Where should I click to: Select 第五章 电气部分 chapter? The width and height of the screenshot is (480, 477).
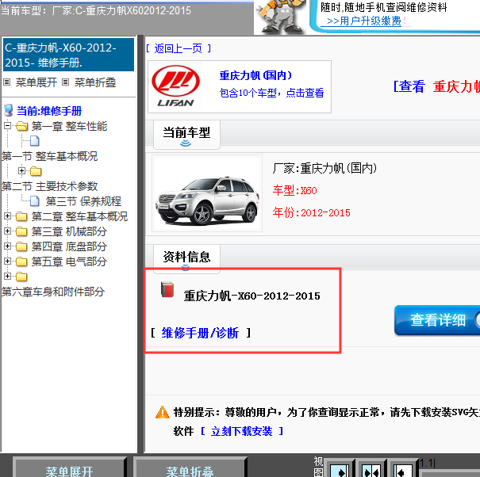(x=69, y=261)
